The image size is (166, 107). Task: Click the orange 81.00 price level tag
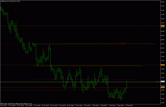point(163,26)
